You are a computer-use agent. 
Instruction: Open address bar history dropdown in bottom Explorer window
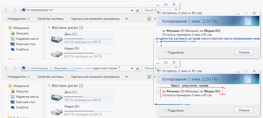click(132, 68)
